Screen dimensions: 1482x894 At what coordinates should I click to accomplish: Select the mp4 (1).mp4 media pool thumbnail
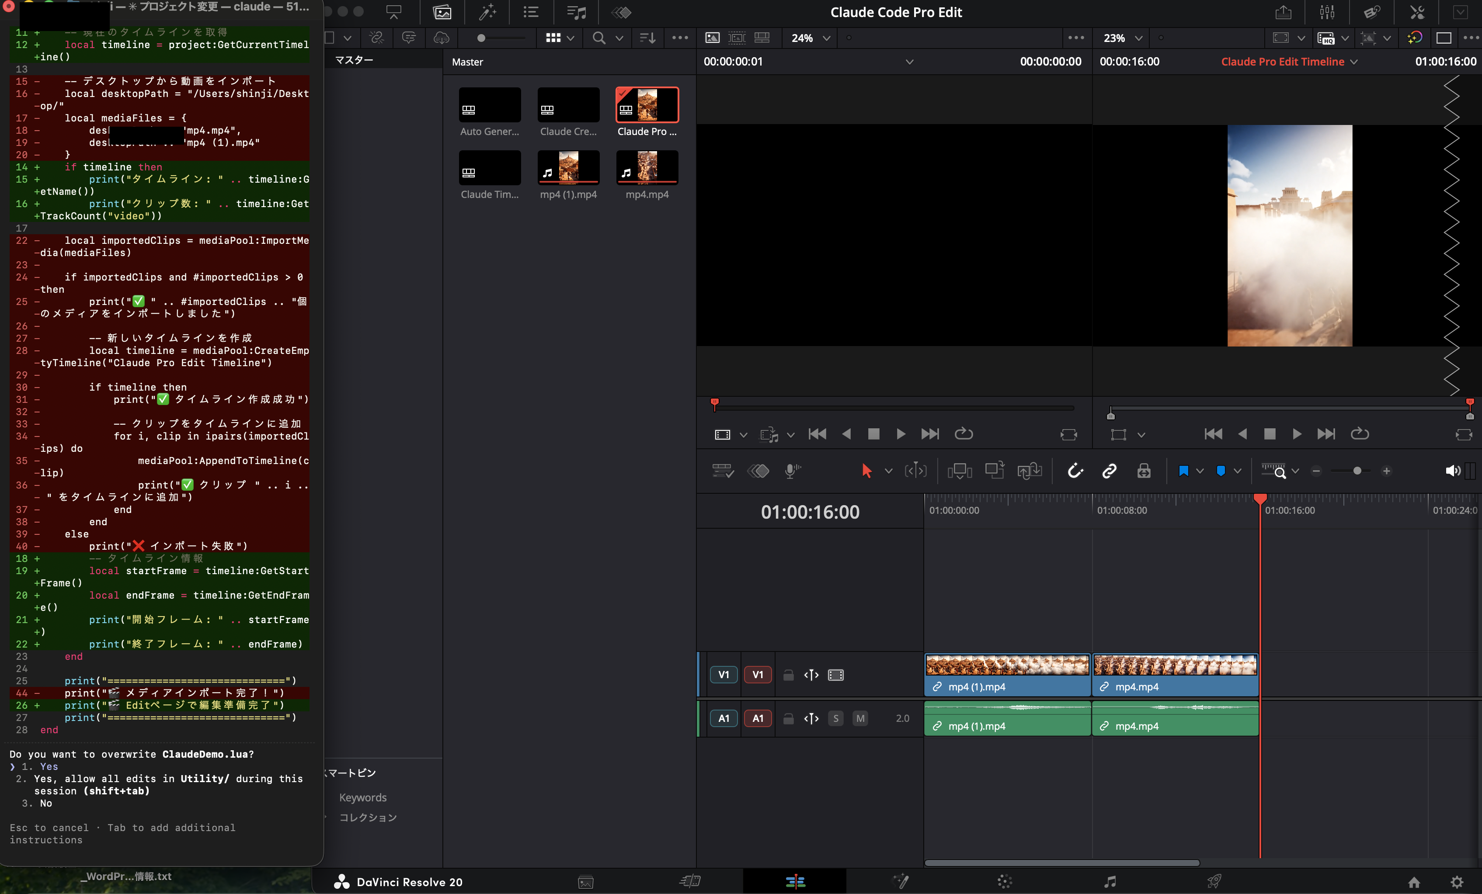[x=568, y=166]
